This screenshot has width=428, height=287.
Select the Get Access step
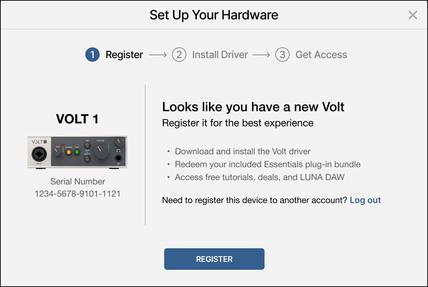[321, 55]
